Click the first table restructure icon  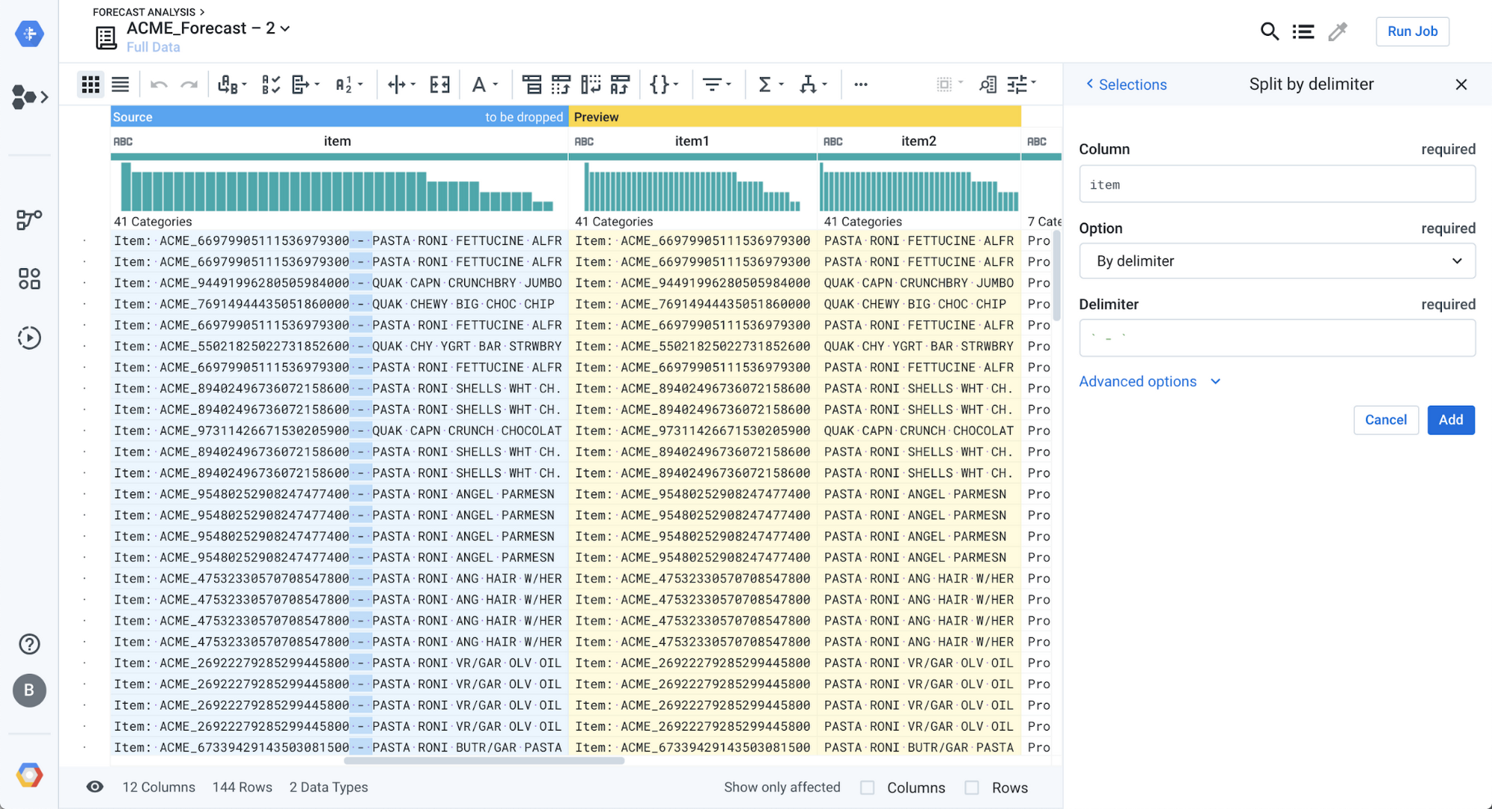[532, 84]
